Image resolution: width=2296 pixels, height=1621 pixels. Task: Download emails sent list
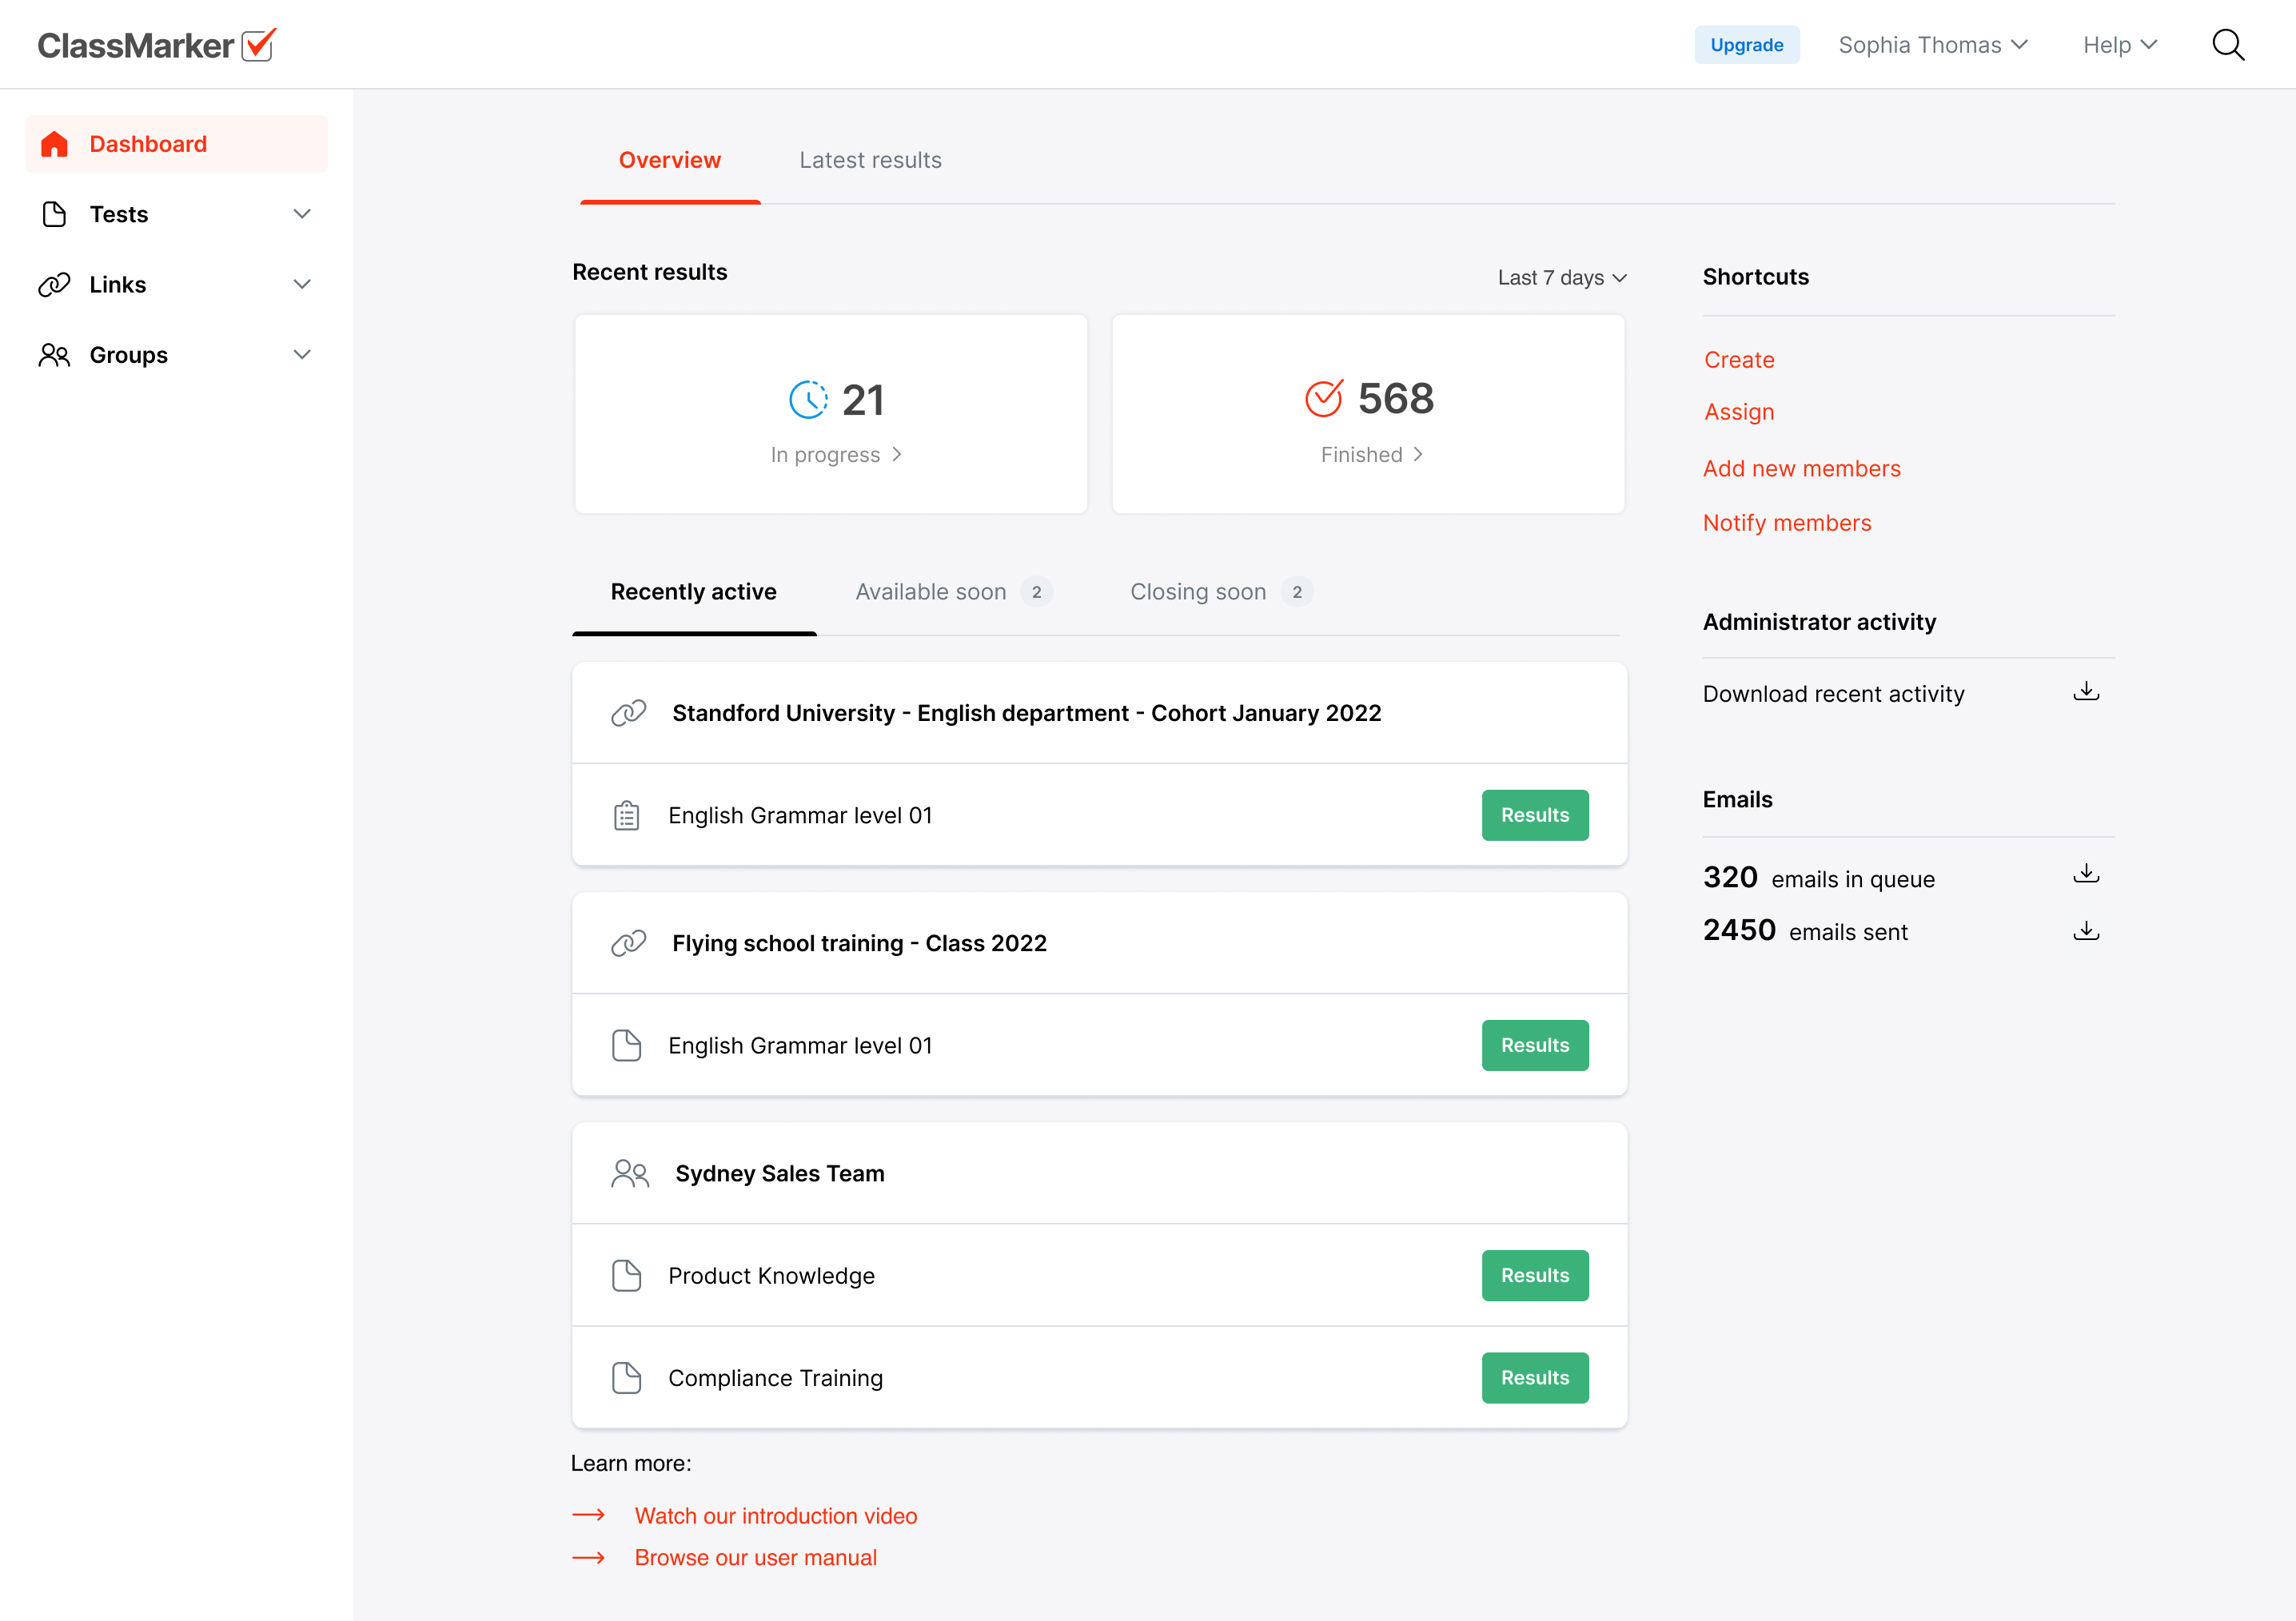point(2085,932)
